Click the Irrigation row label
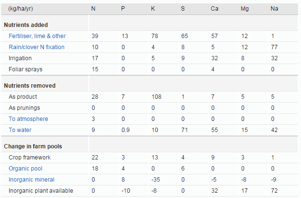 (x=20, y=58)
